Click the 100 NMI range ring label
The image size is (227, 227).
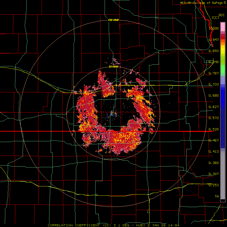pyautogui.click(x=113, y=20)
